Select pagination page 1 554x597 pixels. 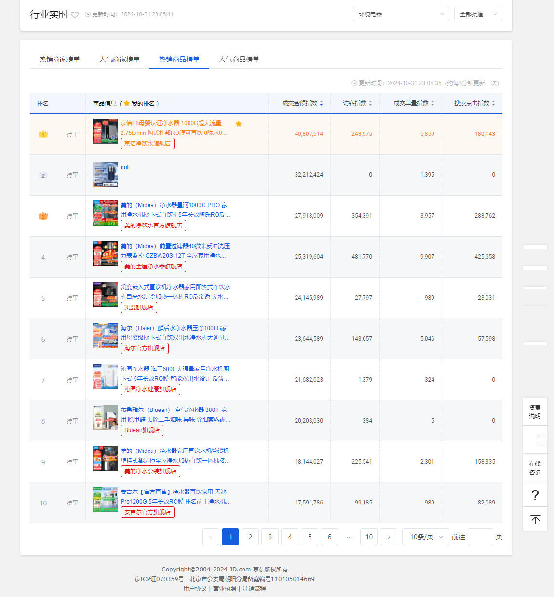(x=230, y=537)
